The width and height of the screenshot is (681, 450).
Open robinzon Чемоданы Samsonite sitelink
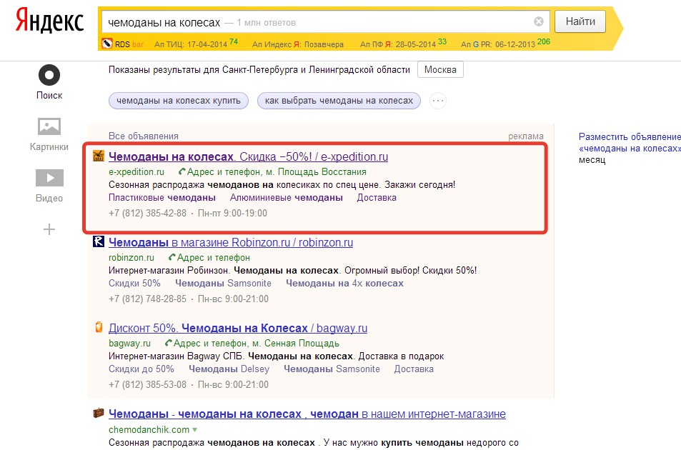(x=223, y=284)
